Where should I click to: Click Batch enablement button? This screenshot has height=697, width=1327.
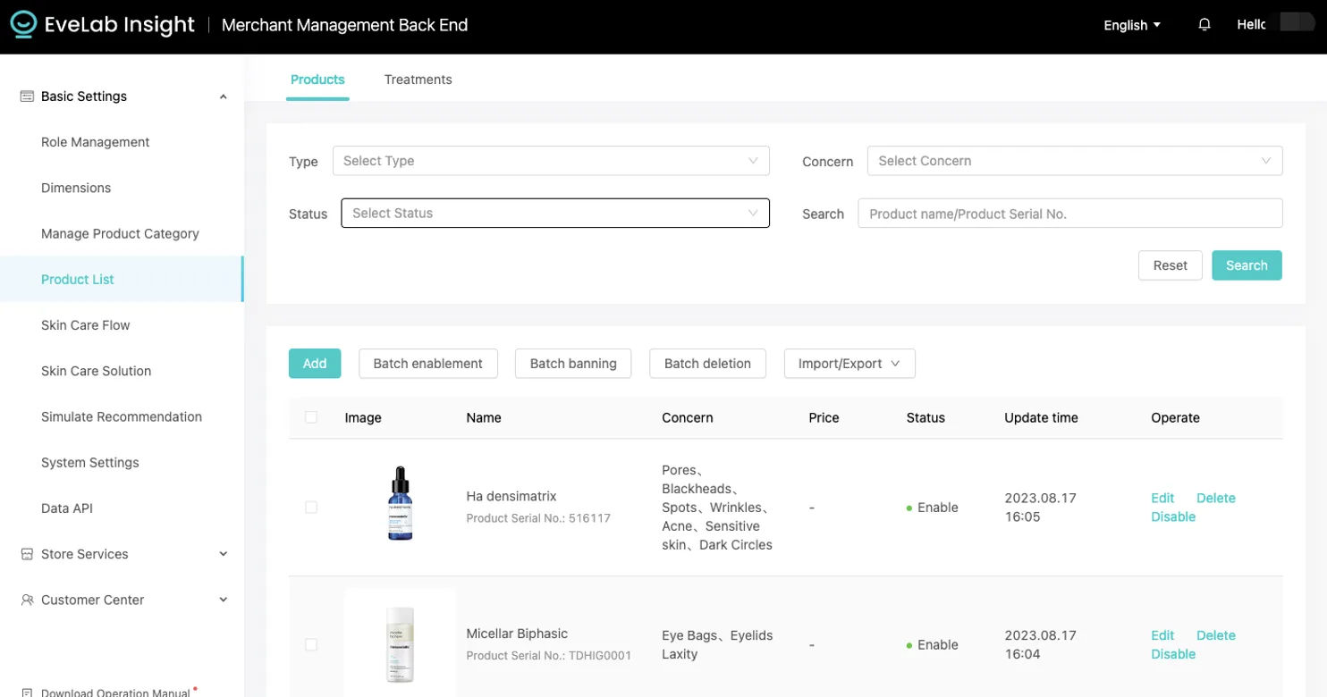[428, 364]
